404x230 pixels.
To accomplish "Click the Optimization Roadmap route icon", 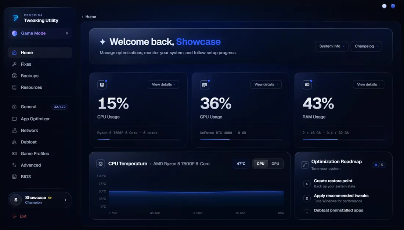I will click(305, 165).
